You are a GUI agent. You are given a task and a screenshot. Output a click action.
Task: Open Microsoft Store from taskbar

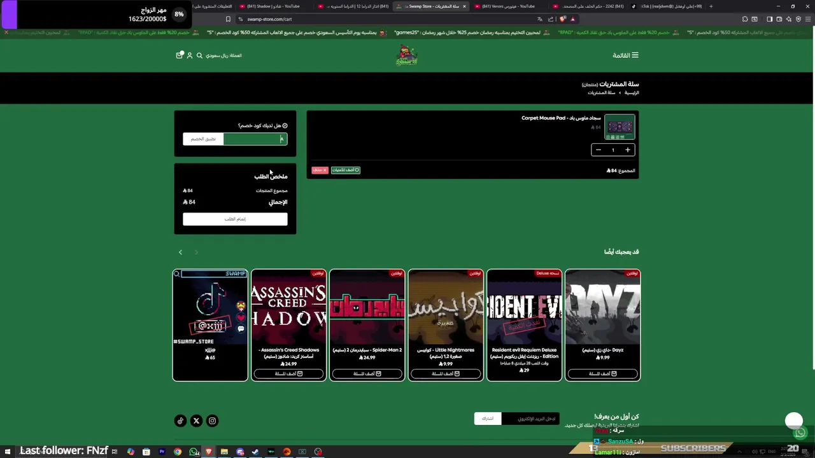pyautogui.click(x=146, y=452)
